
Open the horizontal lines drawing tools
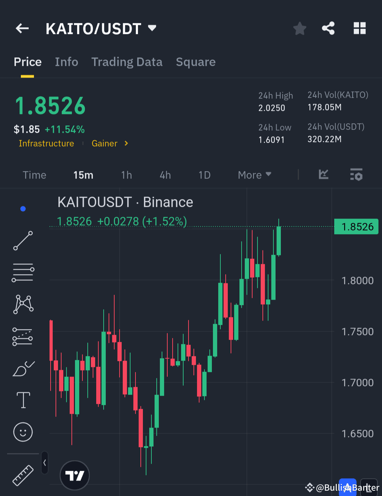(23, 272)
